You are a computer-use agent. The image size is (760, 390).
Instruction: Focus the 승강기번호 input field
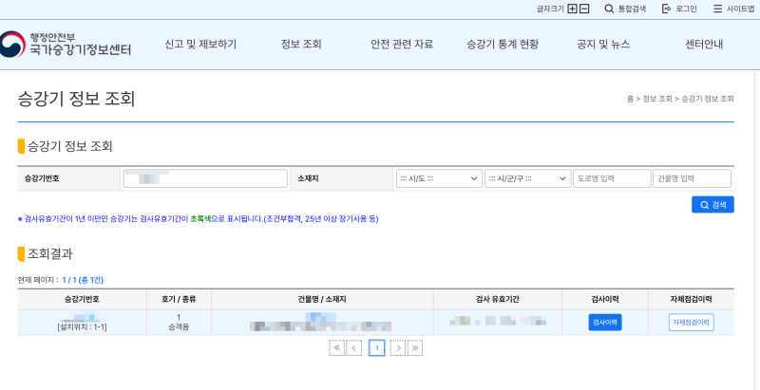[205, 178]
